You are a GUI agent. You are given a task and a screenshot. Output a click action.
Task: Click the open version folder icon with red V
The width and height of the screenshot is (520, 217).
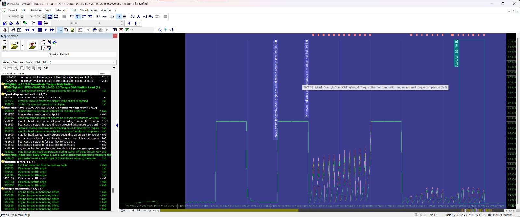point(32,45)
